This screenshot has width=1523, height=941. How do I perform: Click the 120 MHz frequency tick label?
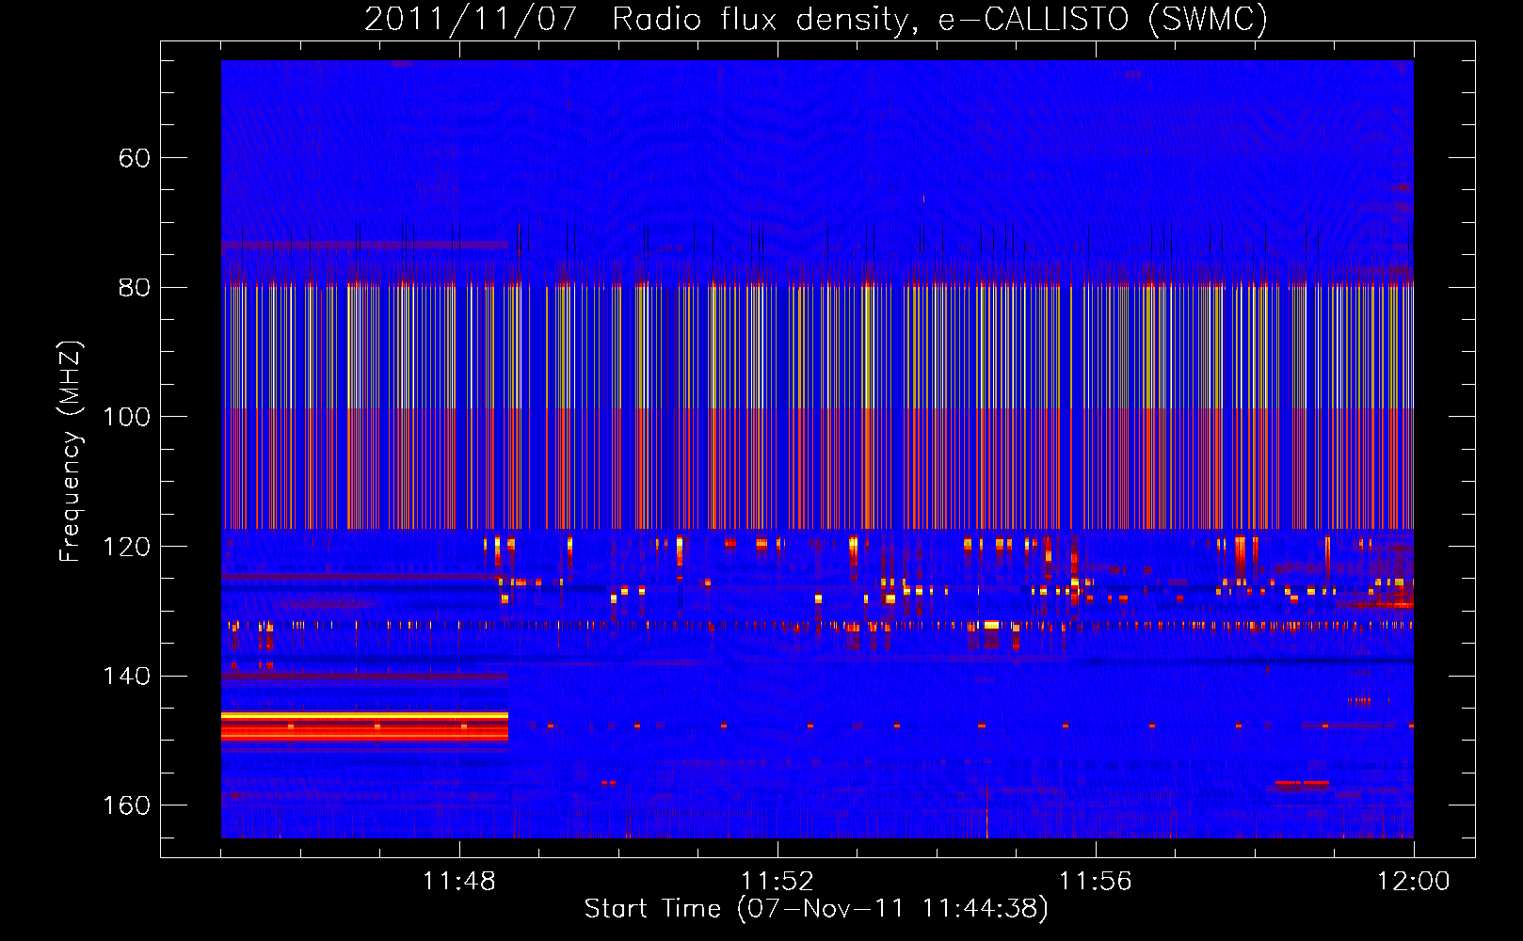(x=127, y=547)
